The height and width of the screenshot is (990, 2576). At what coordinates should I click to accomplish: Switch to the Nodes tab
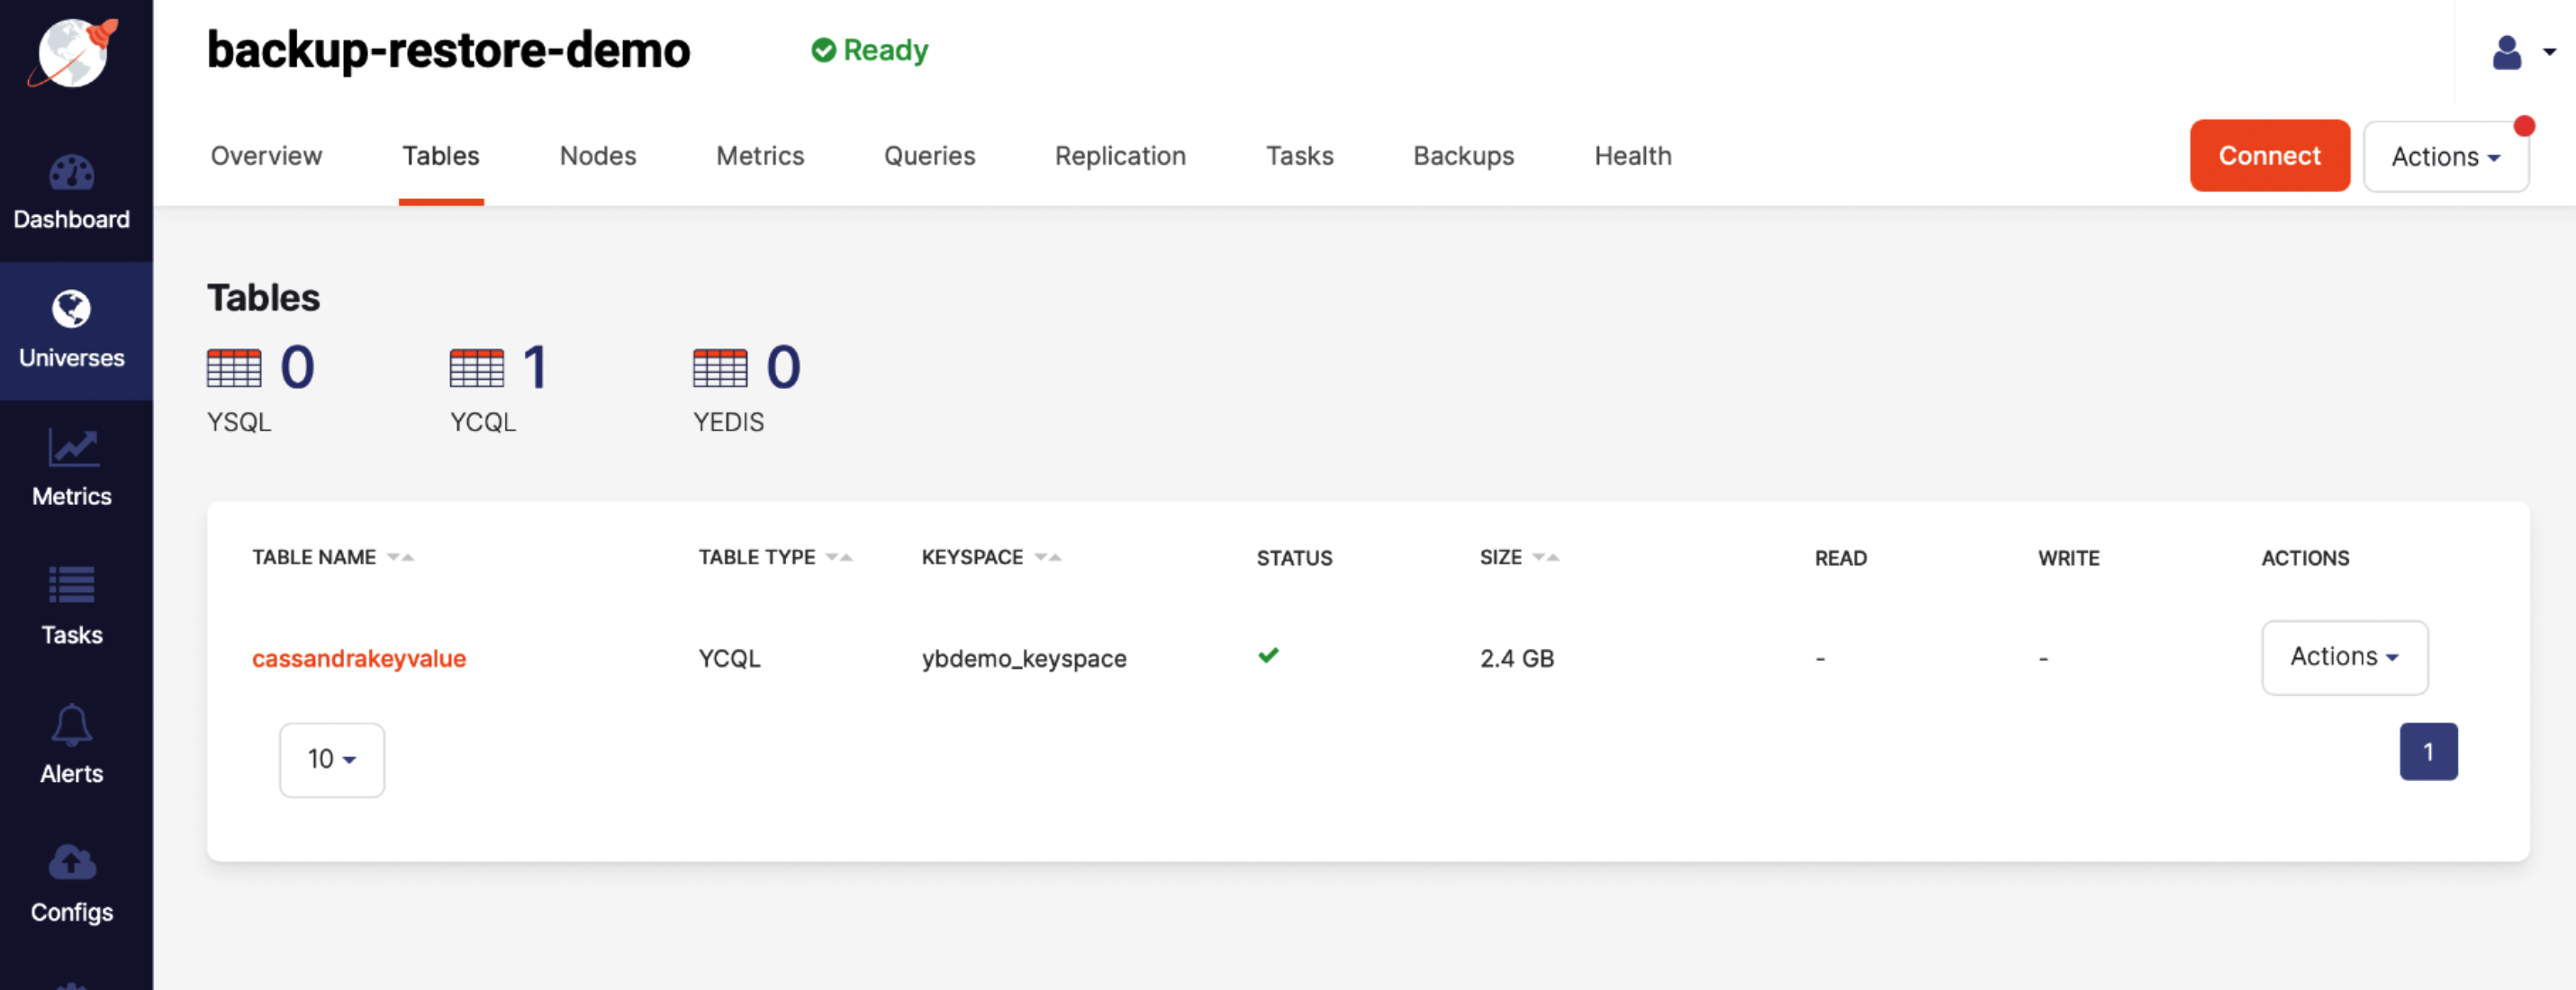point(597,156)
